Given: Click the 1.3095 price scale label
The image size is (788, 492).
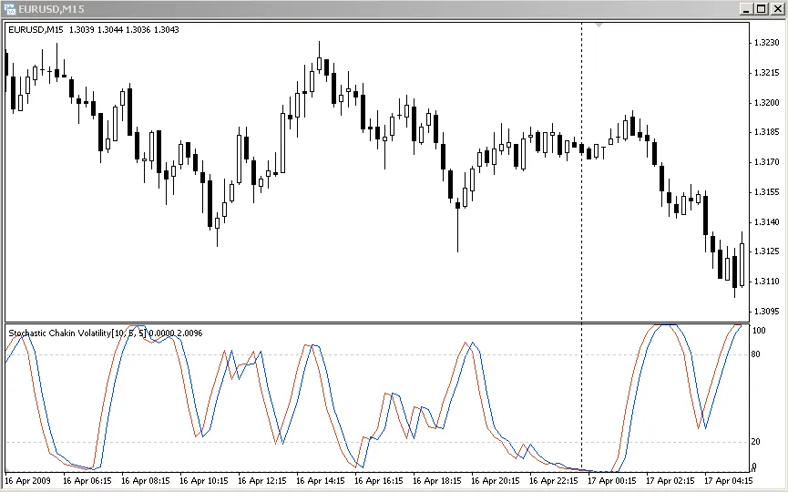Looking at the screenshot, I should 765,312.
